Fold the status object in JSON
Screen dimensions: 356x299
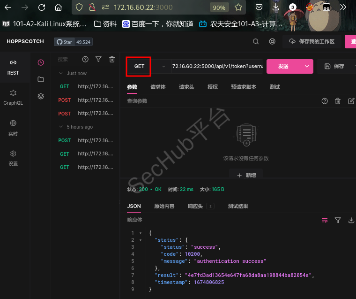141,240
